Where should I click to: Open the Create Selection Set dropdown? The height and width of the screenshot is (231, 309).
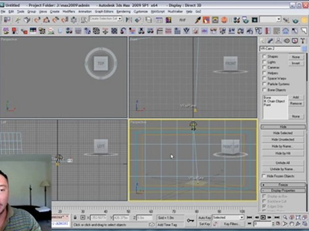(x=106, y=19)
